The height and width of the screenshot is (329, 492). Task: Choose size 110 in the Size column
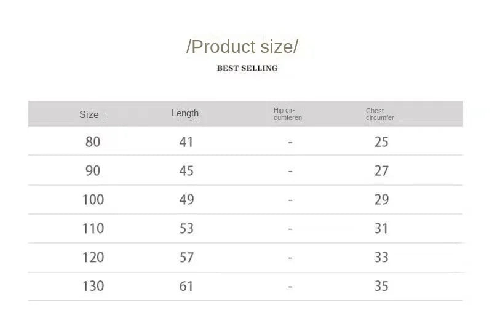(x=93, y=228)
